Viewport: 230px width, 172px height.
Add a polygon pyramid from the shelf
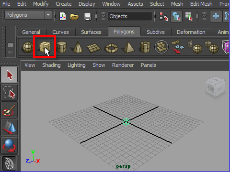pyautogui.click(x=128, y=47)
